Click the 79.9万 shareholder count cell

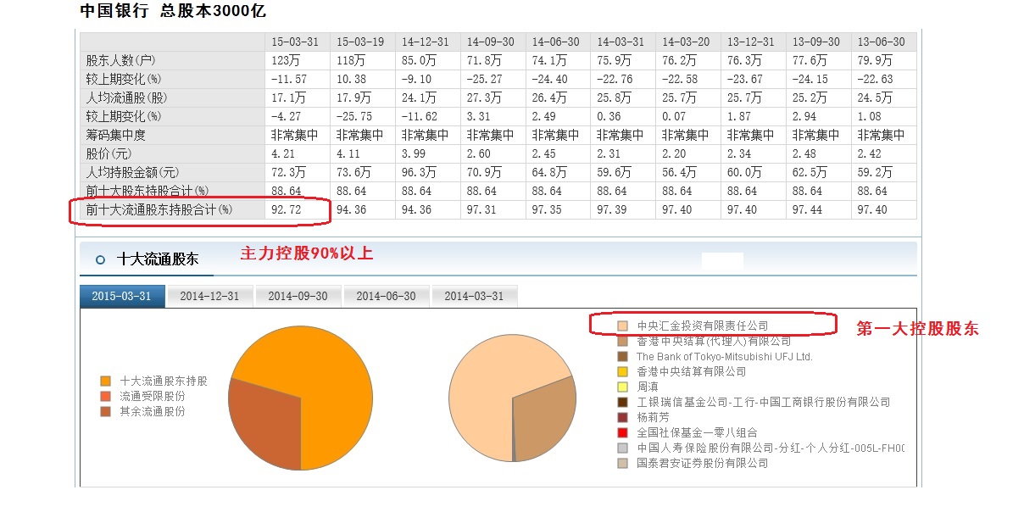tap(876, 60)
